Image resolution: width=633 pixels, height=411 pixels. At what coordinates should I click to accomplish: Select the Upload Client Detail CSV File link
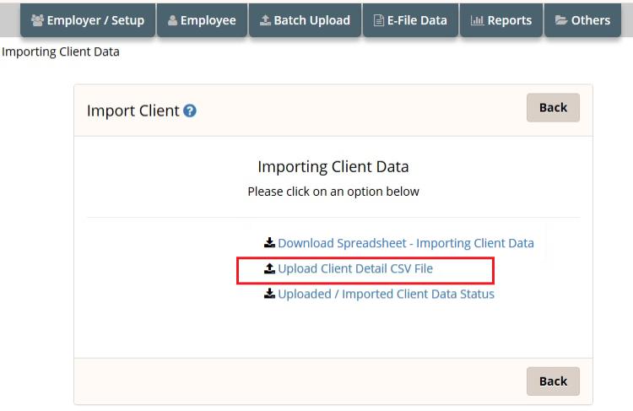355,268
